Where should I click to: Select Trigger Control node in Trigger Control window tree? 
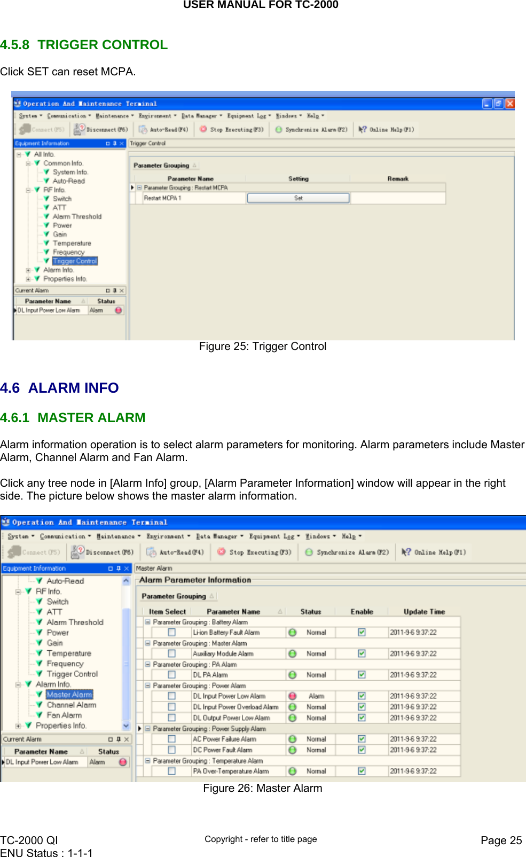coord(75,261)
